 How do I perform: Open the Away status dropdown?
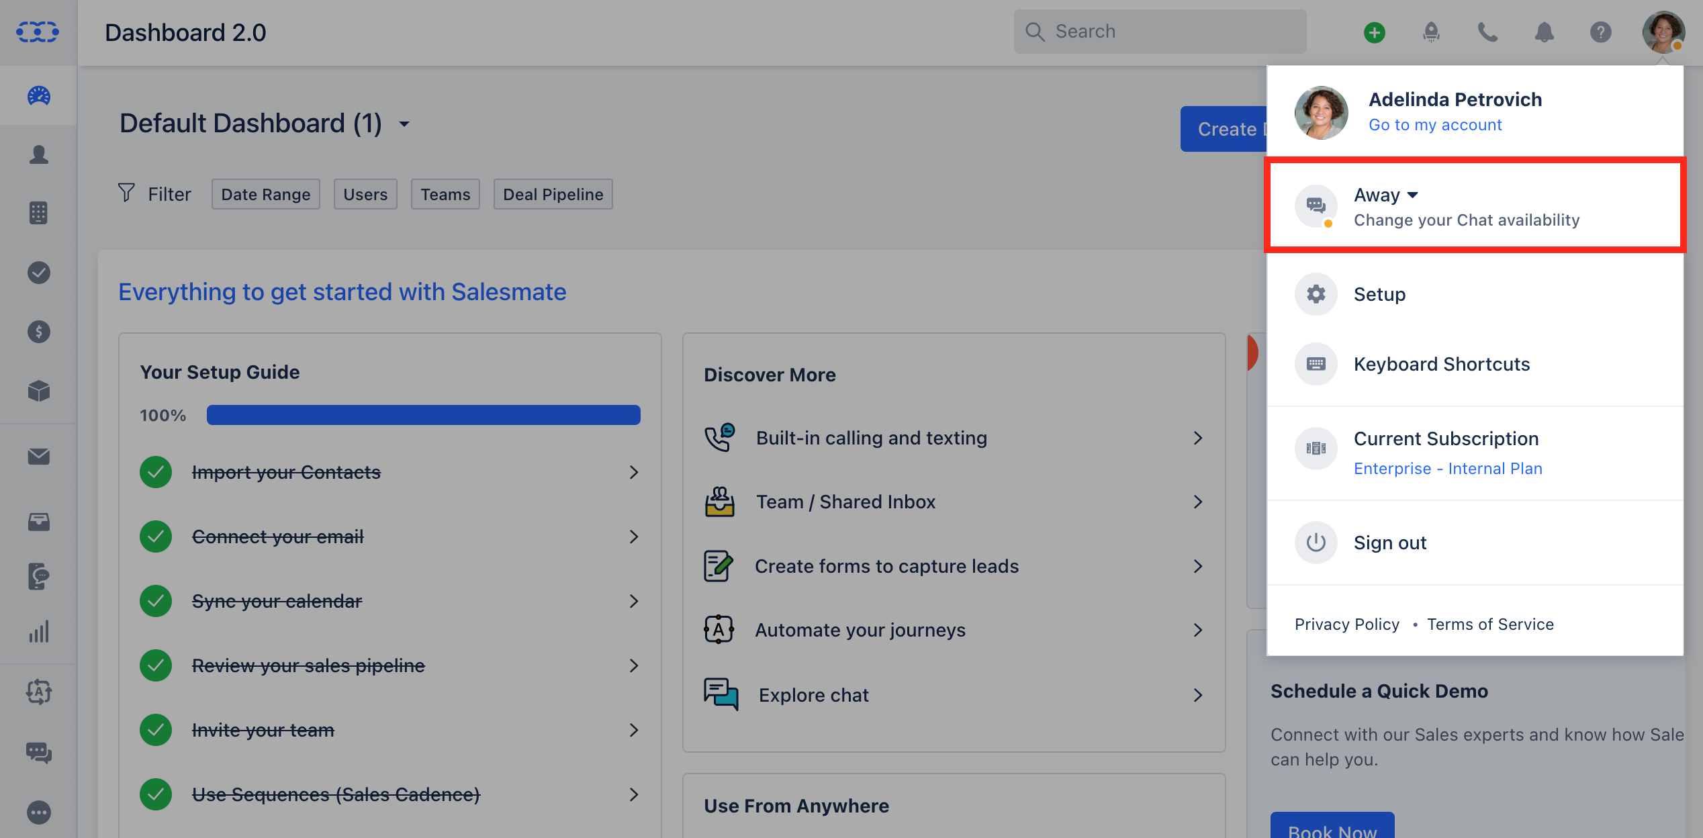click(x=1386, y=195)
